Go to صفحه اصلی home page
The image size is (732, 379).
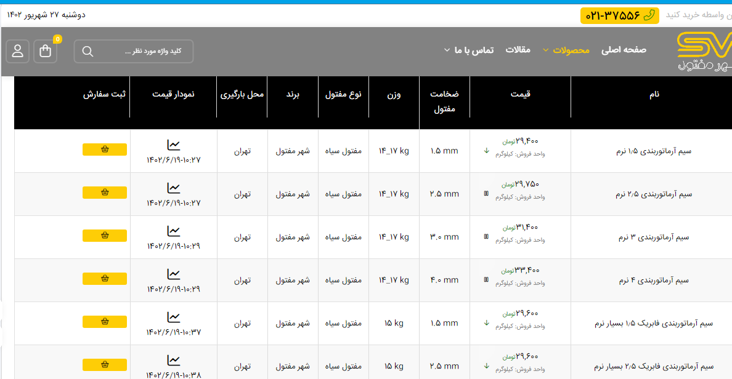point(624,50)
